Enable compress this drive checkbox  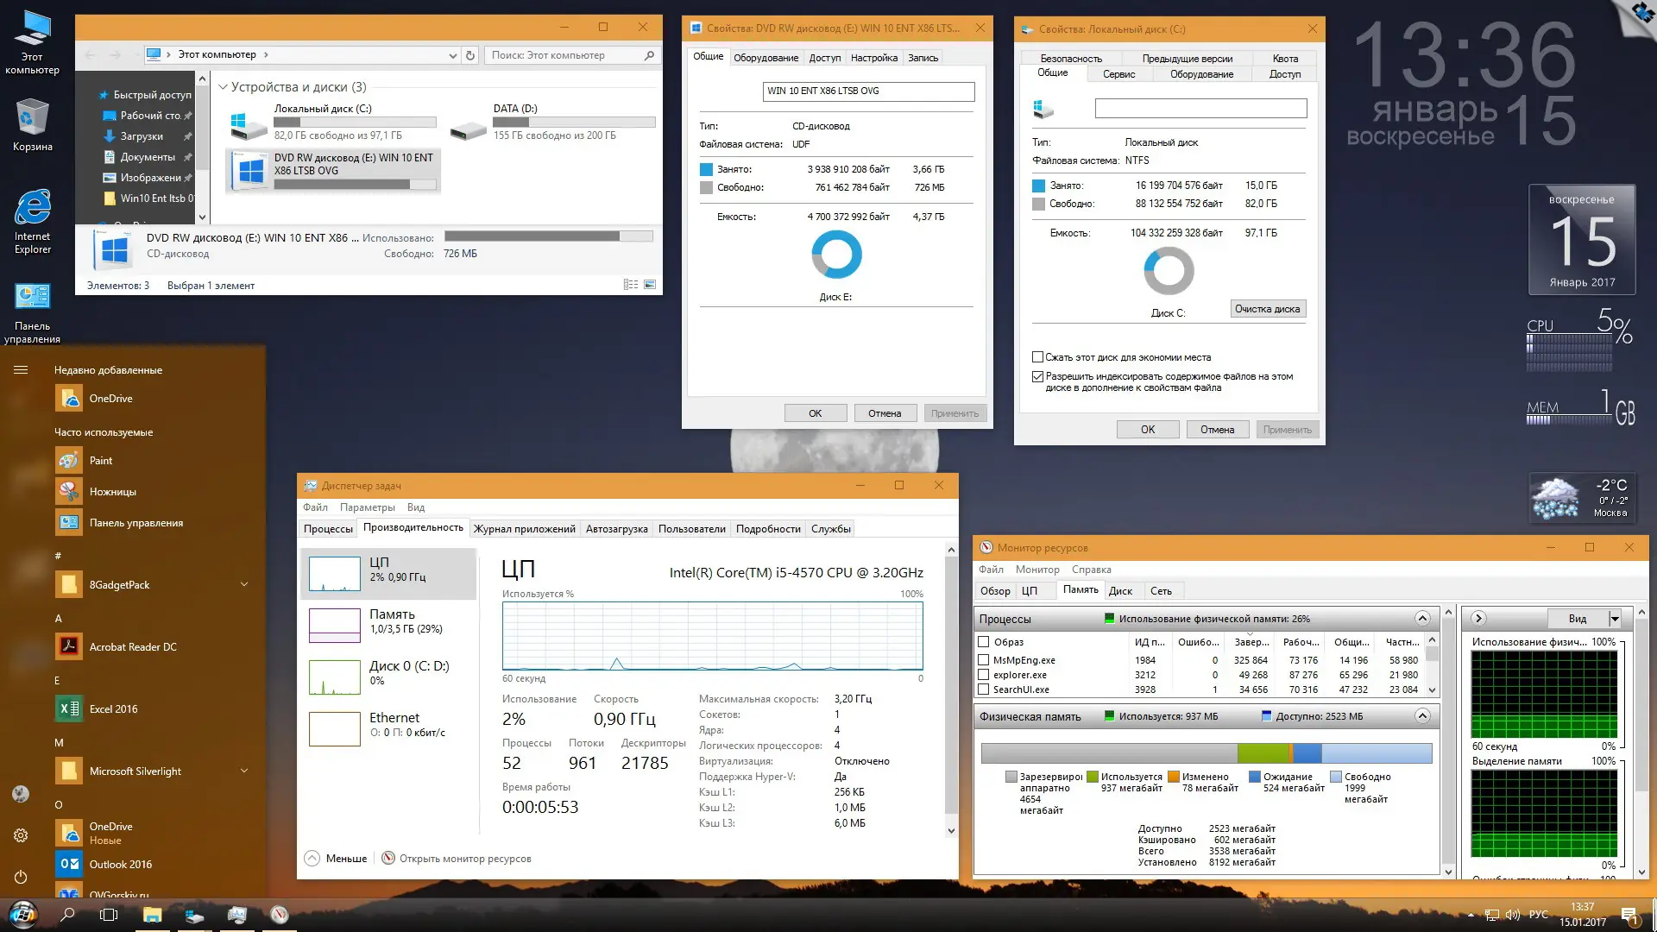[x=1038, y=357]
